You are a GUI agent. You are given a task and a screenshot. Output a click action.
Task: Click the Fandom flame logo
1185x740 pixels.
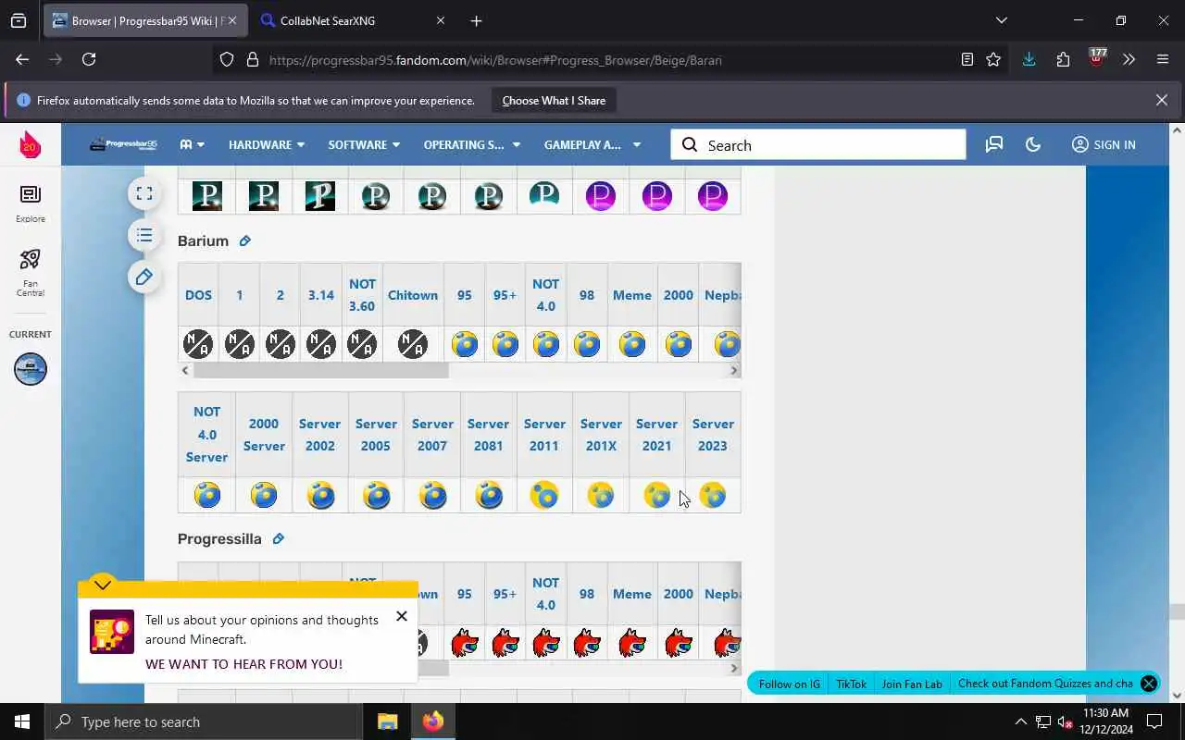[x=30, y=144]
